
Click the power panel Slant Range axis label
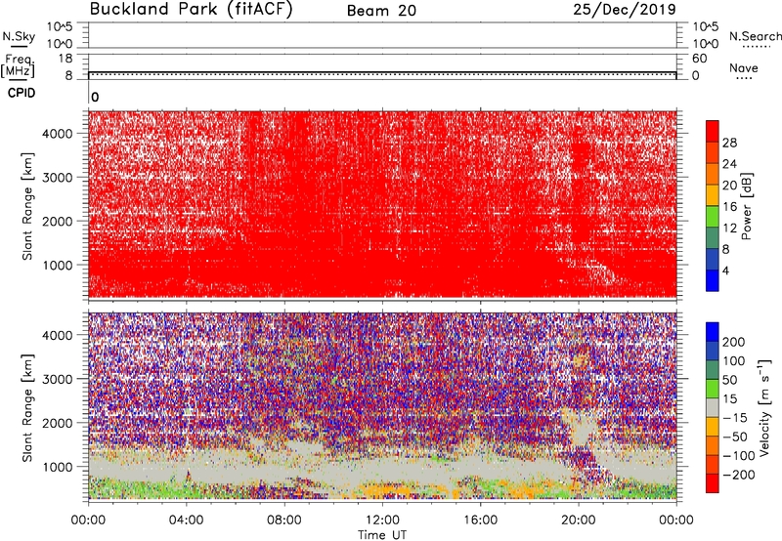(x=27, y=206)
